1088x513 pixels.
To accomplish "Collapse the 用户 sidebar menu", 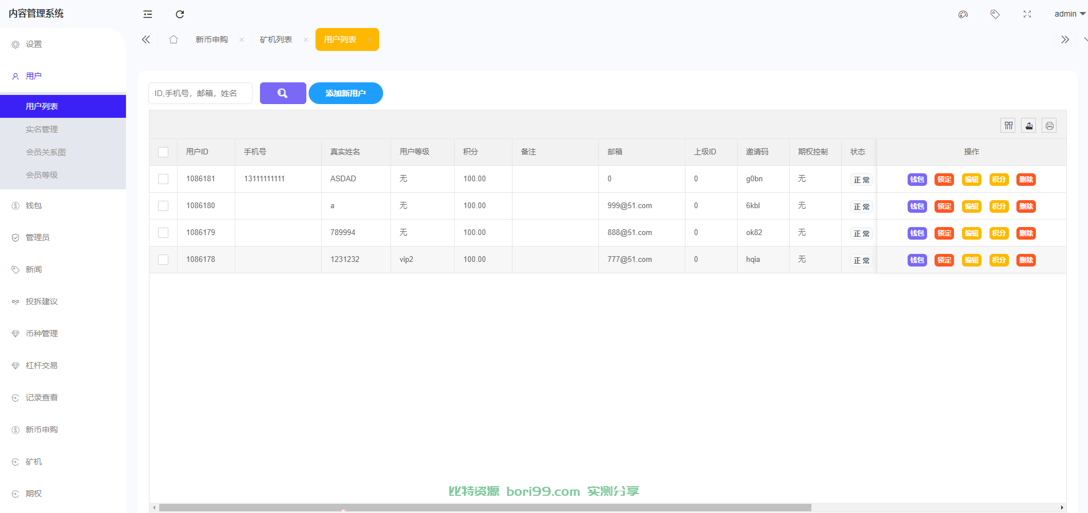I will click(x=63, y=76).
